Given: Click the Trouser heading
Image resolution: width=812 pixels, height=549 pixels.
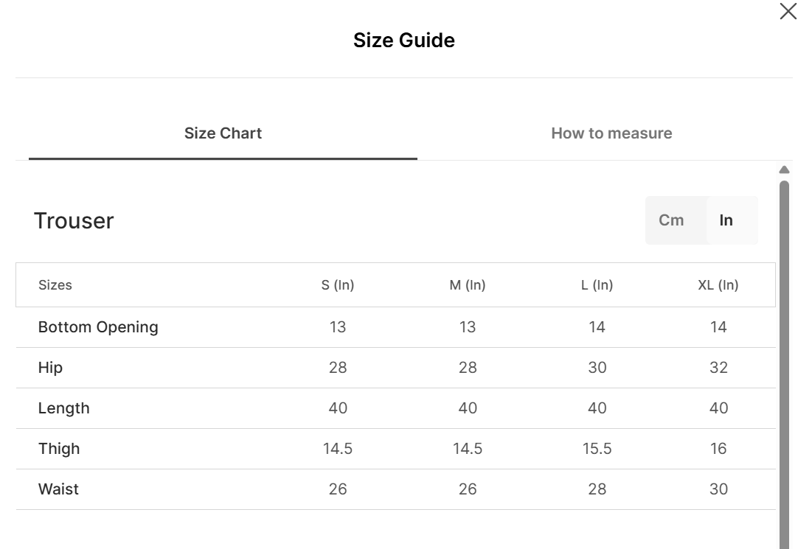Looking at the screenshot, I should [x=74, y=221].
